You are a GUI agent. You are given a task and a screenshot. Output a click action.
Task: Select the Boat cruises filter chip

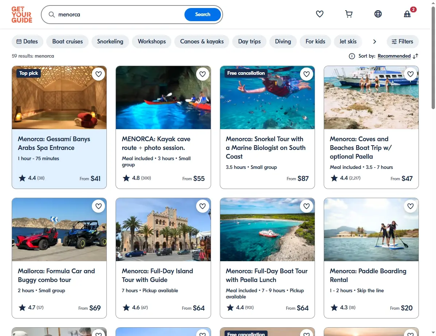[x=67, y=42]
